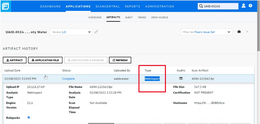
Task: Open the Administration menu
Action: pyautogui.click(x=160, y=6)
